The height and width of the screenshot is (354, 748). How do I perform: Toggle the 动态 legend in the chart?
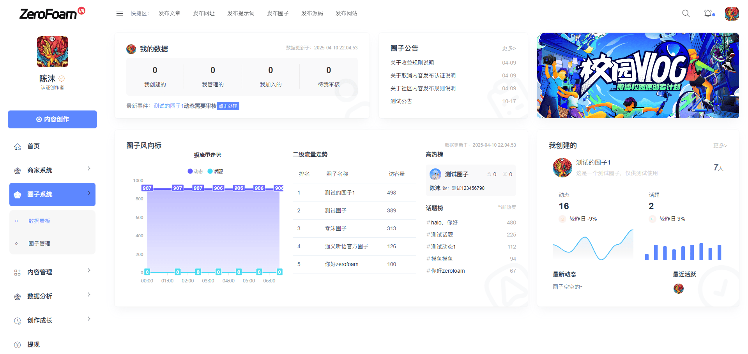(x=195, y=171)
